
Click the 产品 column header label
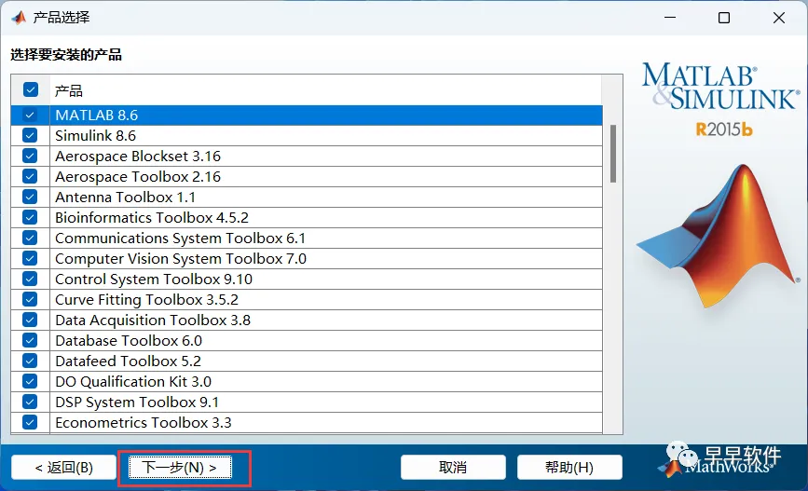pyautogui.click(x=69, y=90)
